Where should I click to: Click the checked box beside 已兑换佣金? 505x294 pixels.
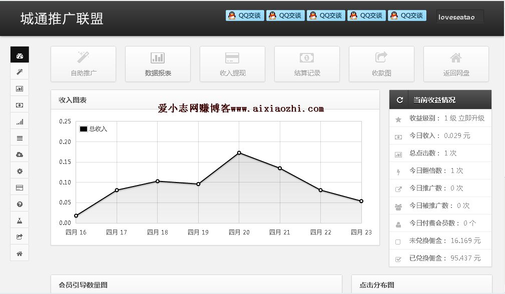click(398, 259)
